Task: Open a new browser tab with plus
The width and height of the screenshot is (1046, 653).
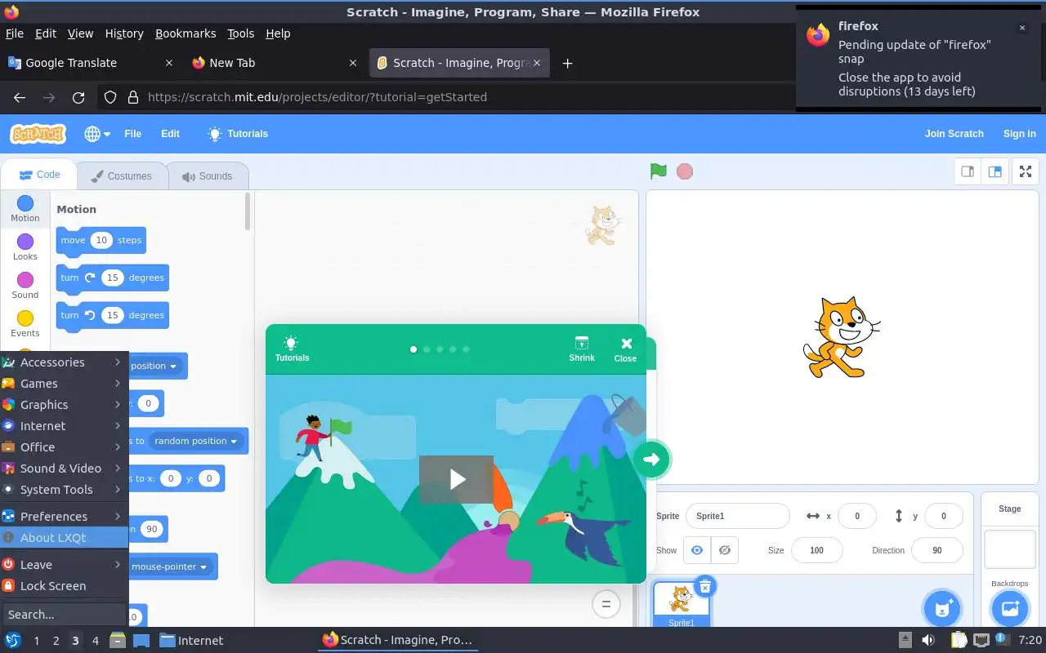Action: (x=567, y=63)
